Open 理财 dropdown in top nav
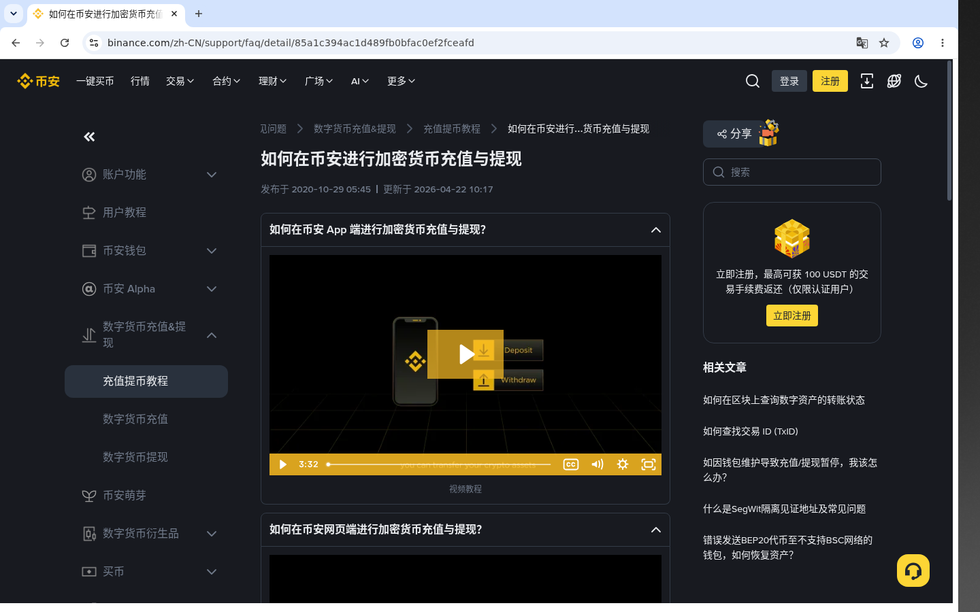This screenshot has height=612, width=980. (x=273, y=81)
